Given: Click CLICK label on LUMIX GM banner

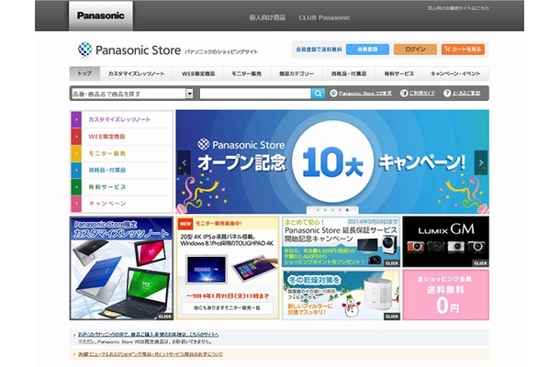Looking at the screenshot, I should click(480, 263).
